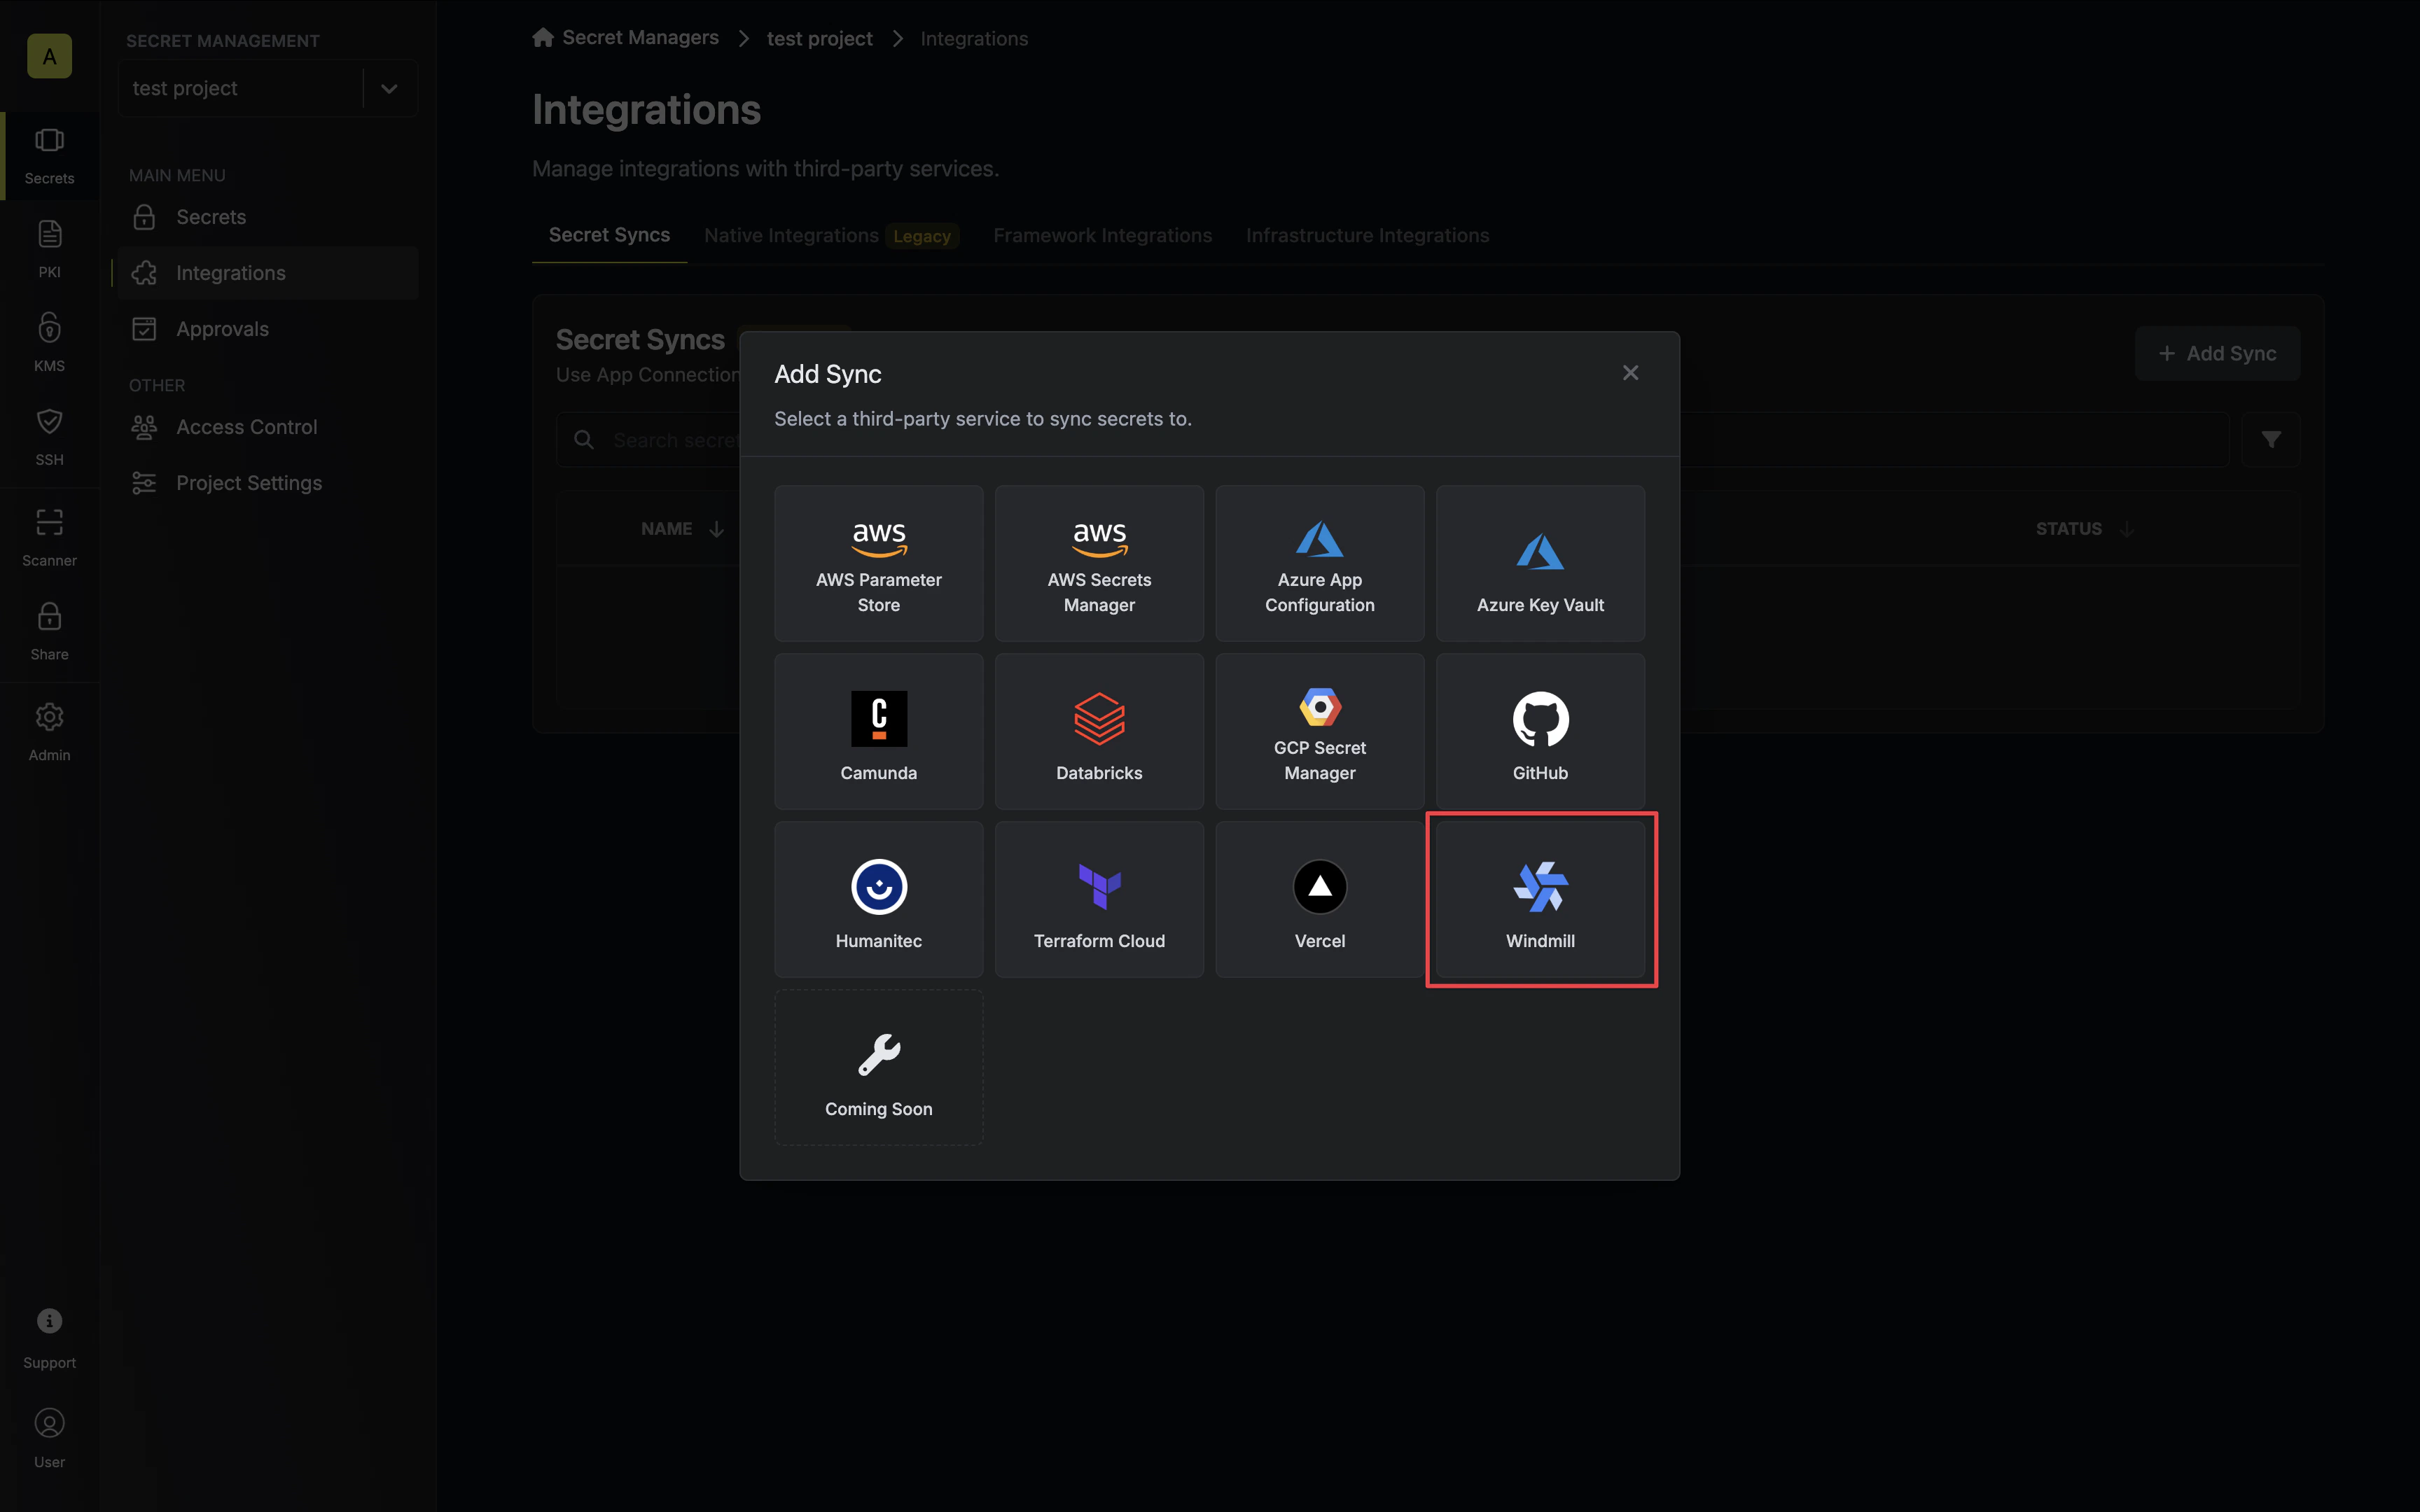Open the filter funnel button
Viewport: 2420px width, 1512px height.
2270,440
